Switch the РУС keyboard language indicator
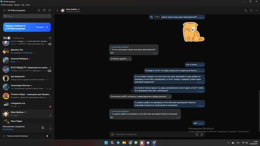 (238, 143)
